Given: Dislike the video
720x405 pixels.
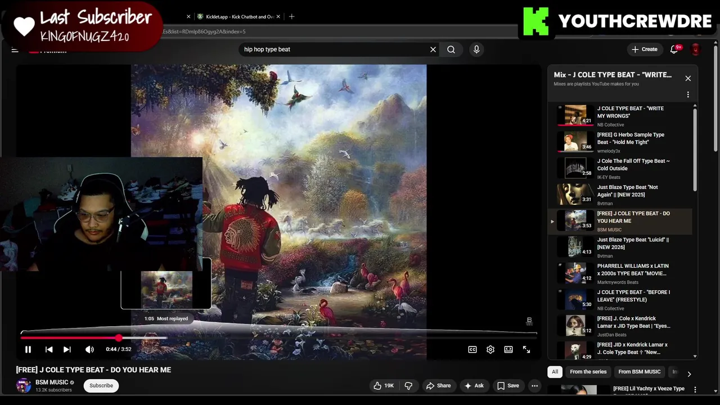Looking at the screenshot, I should [x=409, y=385].
